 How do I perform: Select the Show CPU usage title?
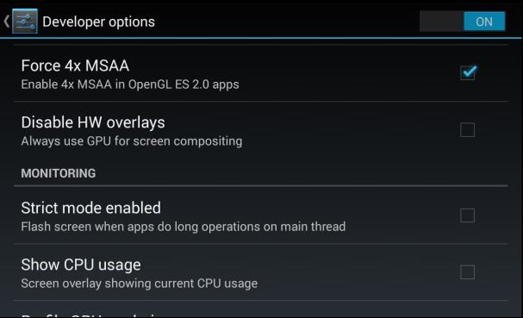[x=81, y=265]
